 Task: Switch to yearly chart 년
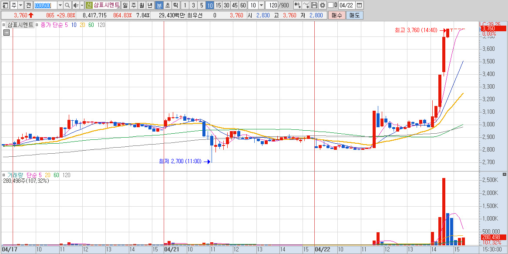149,5
